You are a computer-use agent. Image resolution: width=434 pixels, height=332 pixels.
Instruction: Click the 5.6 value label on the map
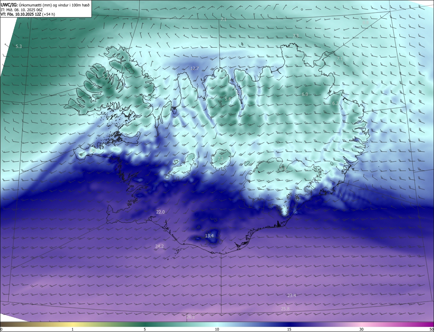[228, 99]
